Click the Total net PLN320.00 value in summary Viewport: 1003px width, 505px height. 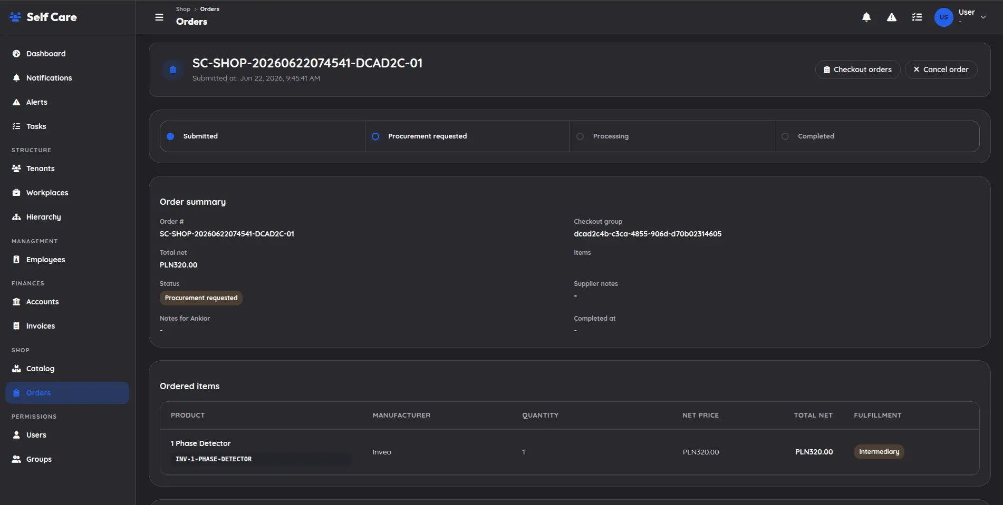coord(178,265)
